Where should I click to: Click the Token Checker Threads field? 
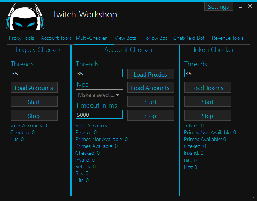[x=208, y=73]
